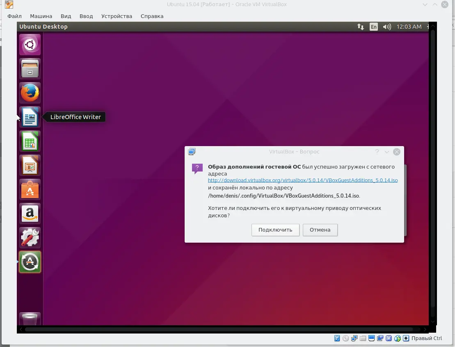
Task: Open LibreOffice Impress presentation icon
Action: click(30, 165)
